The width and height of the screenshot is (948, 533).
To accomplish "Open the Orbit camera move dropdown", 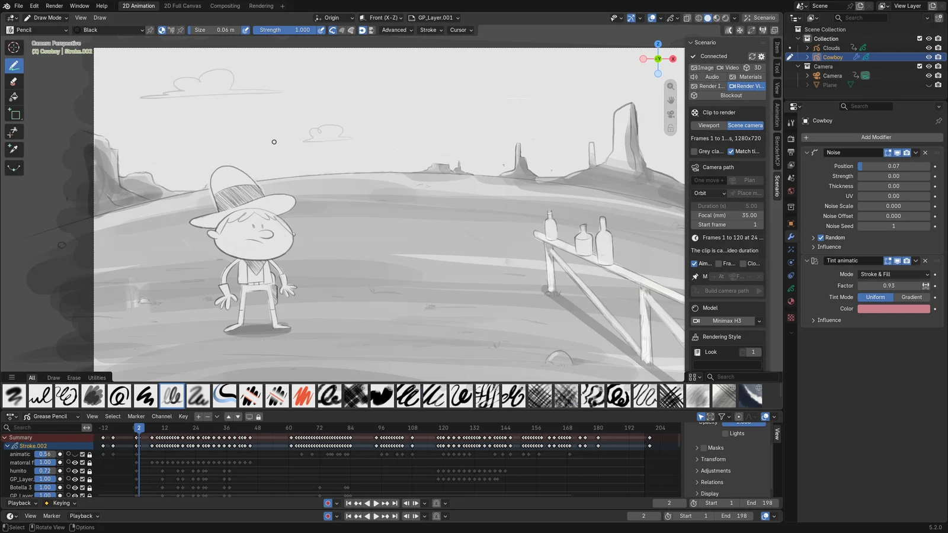I will pyautogui.click(x=709, y=193).
